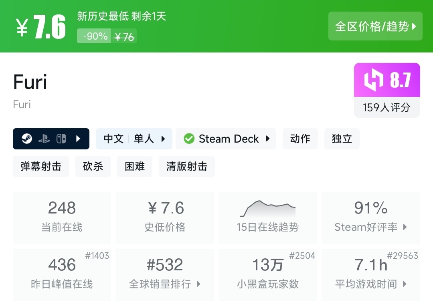Open the 困难 difficulty tag
The image size is (433, 304).
[x=135, y=167]
